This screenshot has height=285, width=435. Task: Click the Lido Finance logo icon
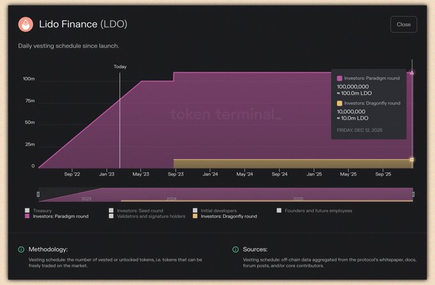26,25
